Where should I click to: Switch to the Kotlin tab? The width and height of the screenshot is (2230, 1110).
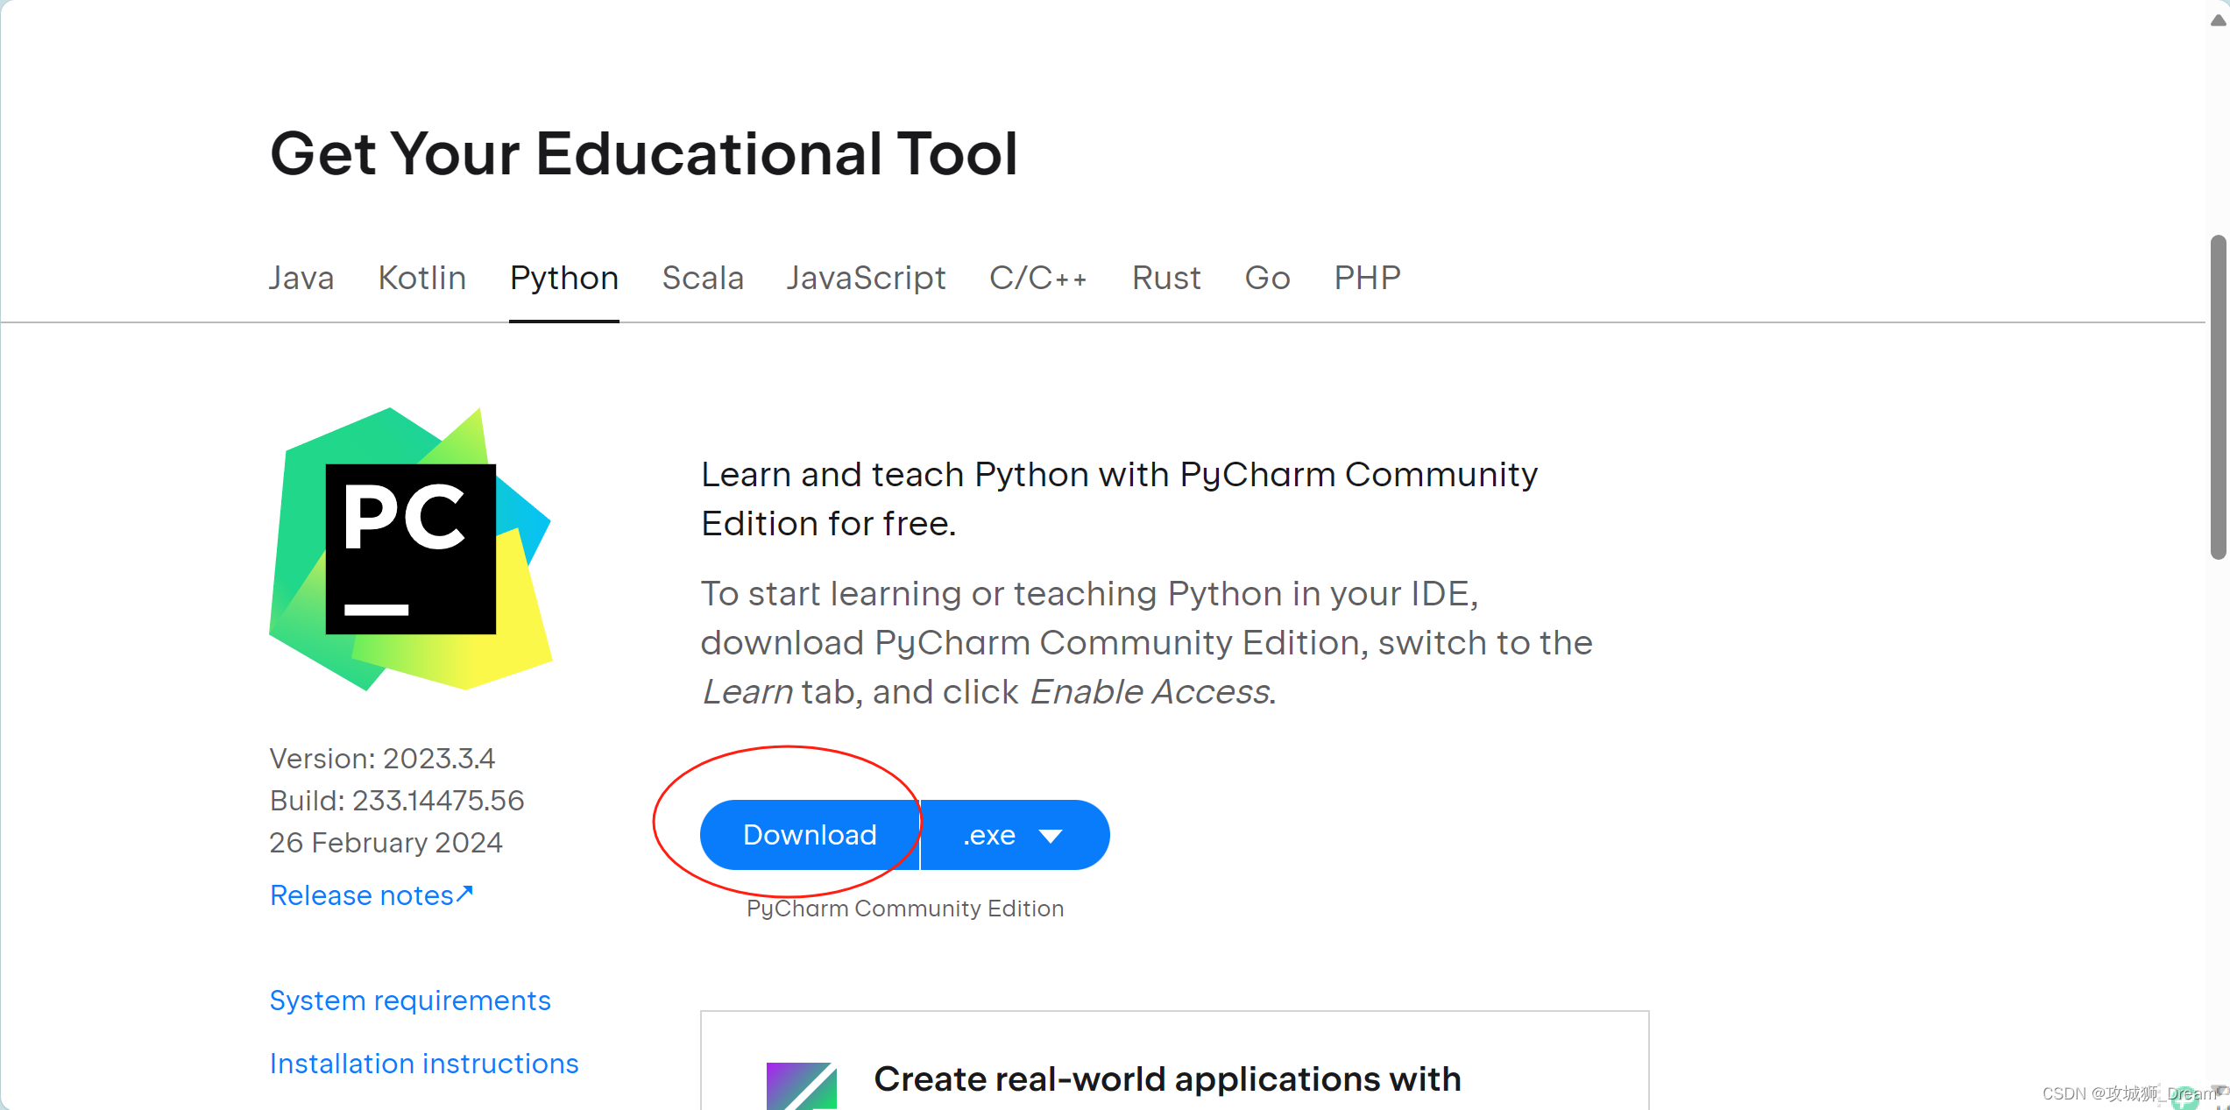(x=421, y=278)
